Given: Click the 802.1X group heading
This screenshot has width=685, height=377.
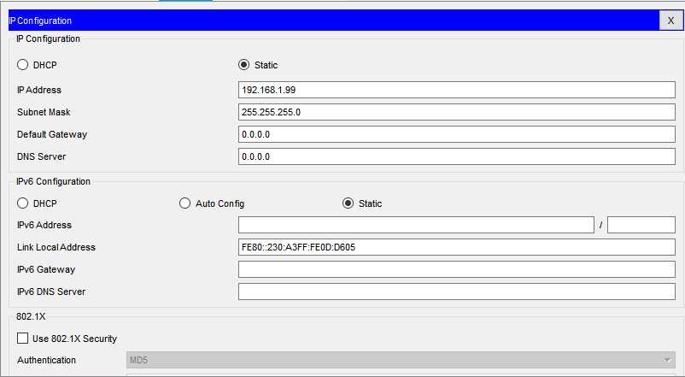Looking at the screenshot, I should pyautogui.click(x=31, y=316).
